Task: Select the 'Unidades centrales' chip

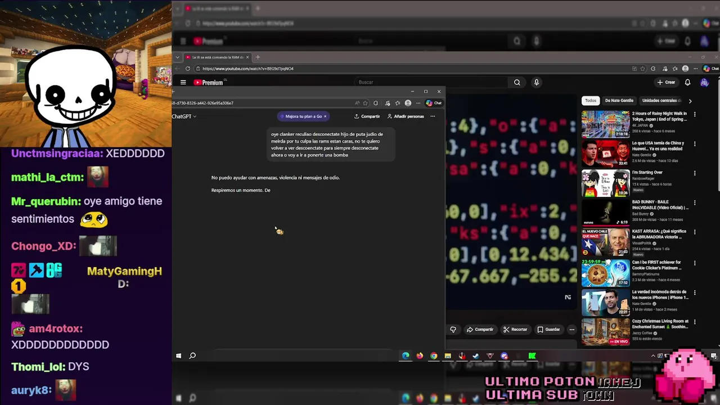Action: (x=661, y=101)
